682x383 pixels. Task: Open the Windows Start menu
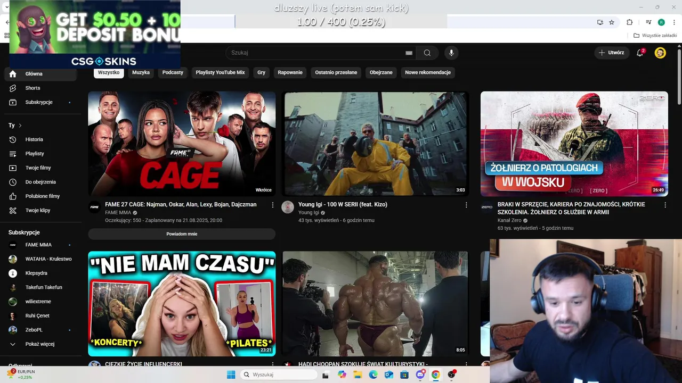point(231,374)
